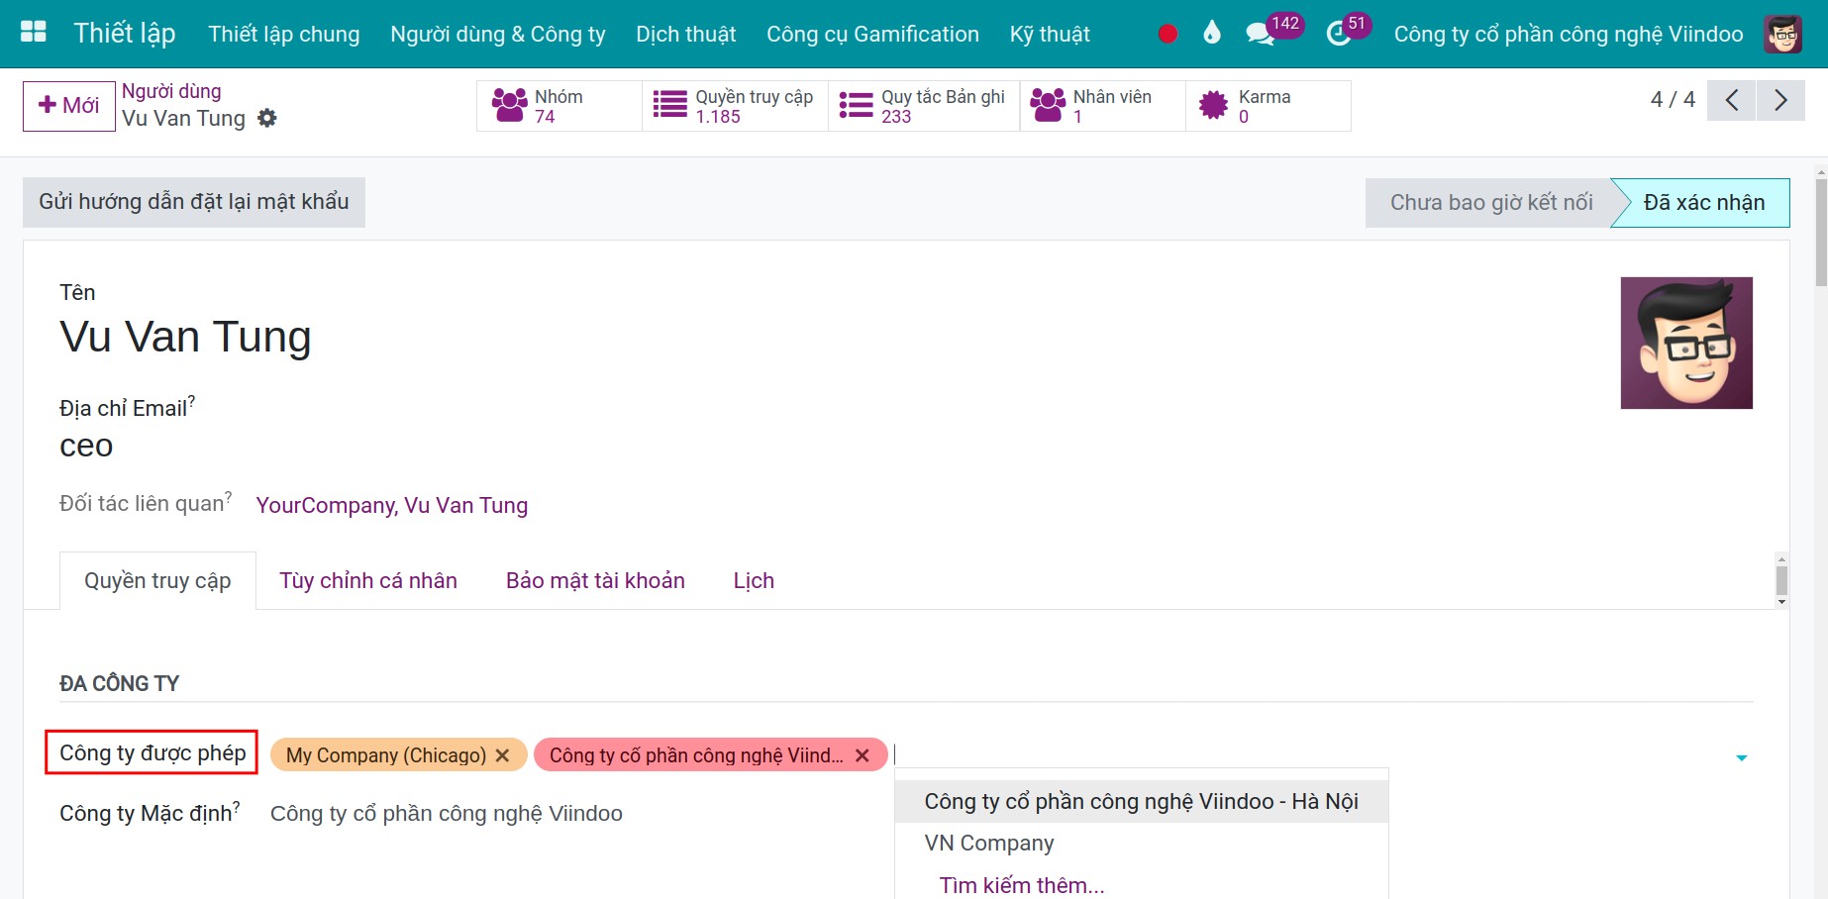1828x899 pixels.
Task: Switch to Lịch tab
Action: (754, 580)
